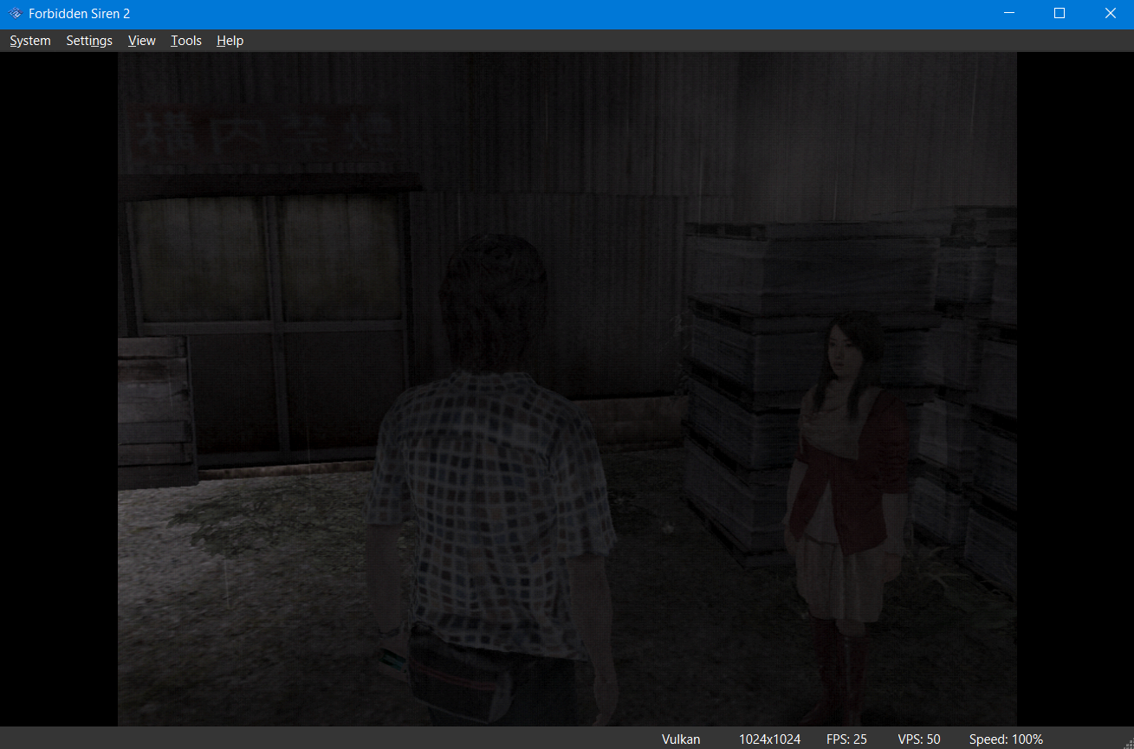Image resolution: width=1134 pixels, height=749 pixels.
Task: Click the emulator app icon in title bar
Action: pos(15,14)
